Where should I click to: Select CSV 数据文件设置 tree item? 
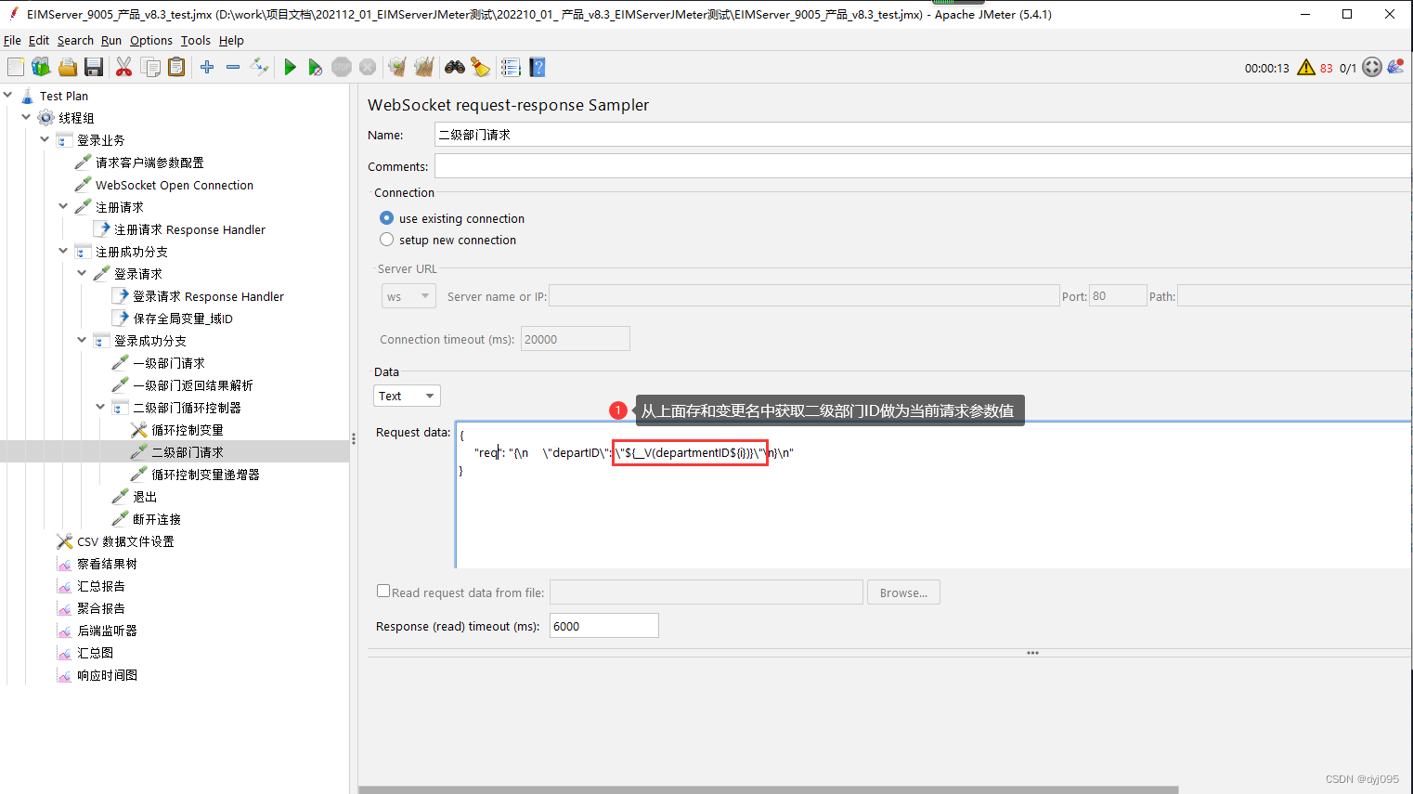click(125, 541)
